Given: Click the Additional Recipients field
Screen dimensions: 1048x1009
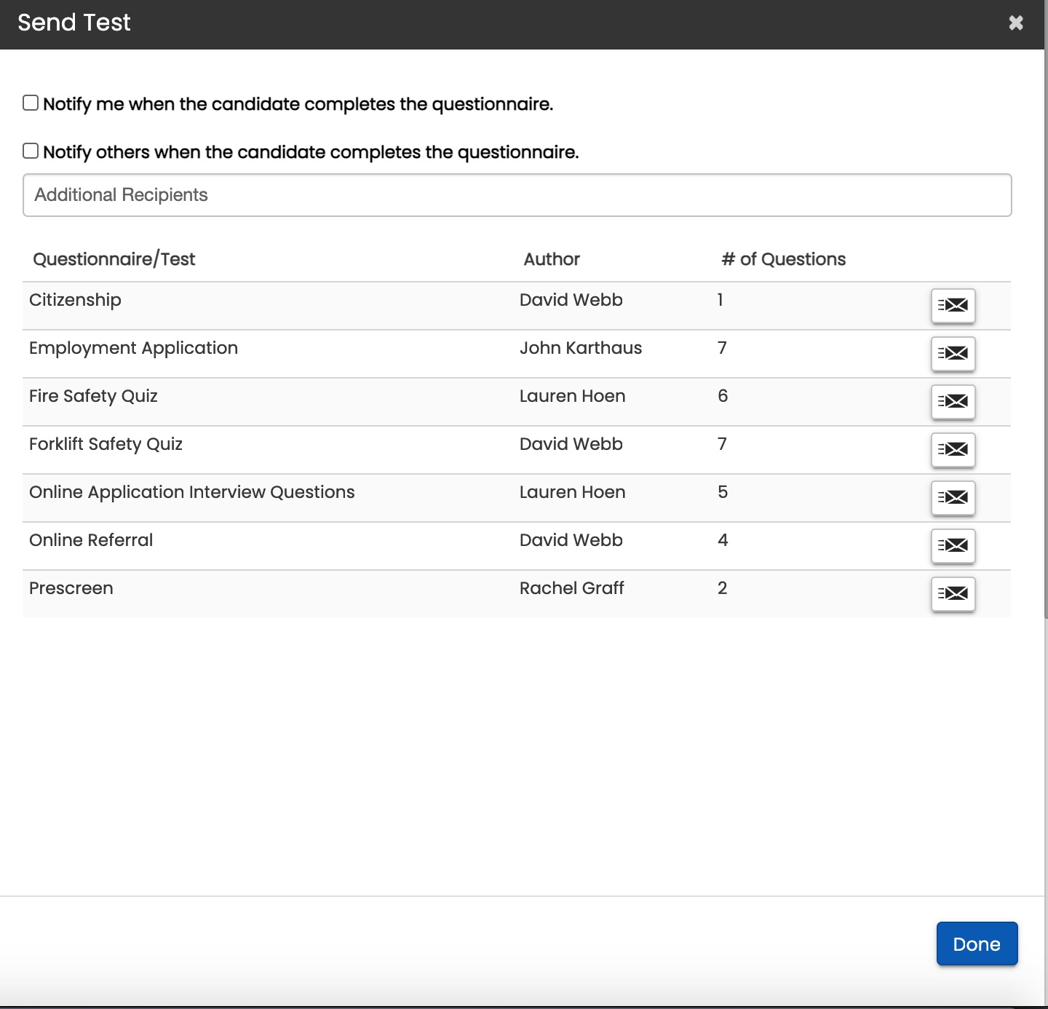Looking at the screenshot, I should (517, 195).
